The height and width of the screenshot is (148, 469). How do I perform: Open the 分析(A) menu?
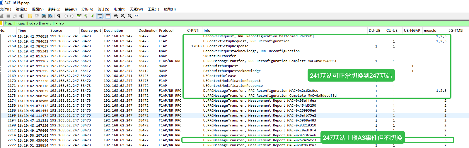tap(87, 9)
